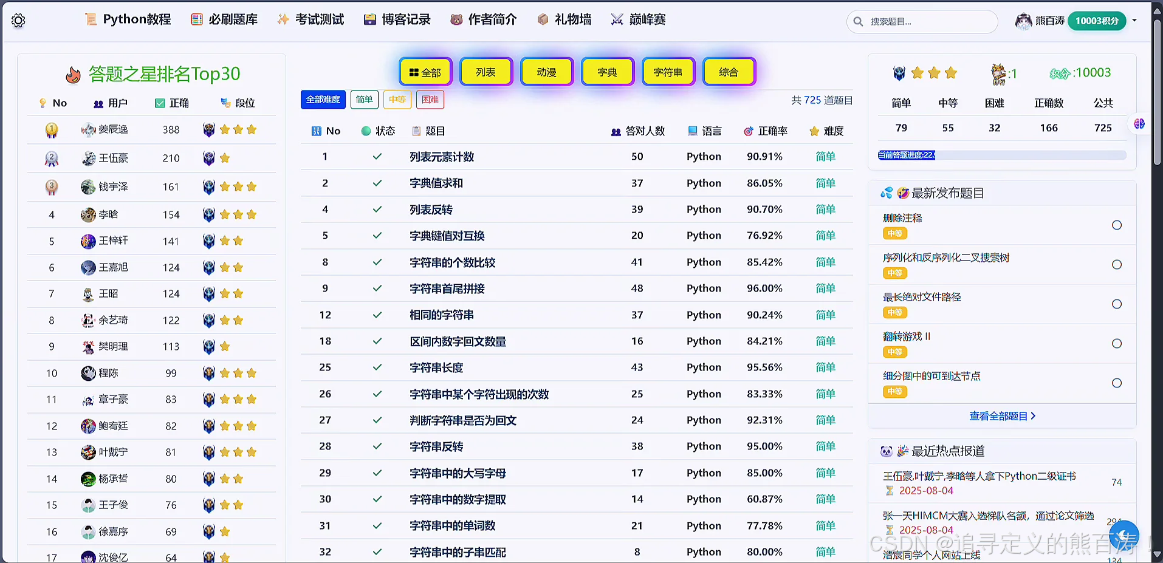The image size is (1163, 563).
Task: Click the globe floating icon at right edge
Action: [x=1139, y=124]
